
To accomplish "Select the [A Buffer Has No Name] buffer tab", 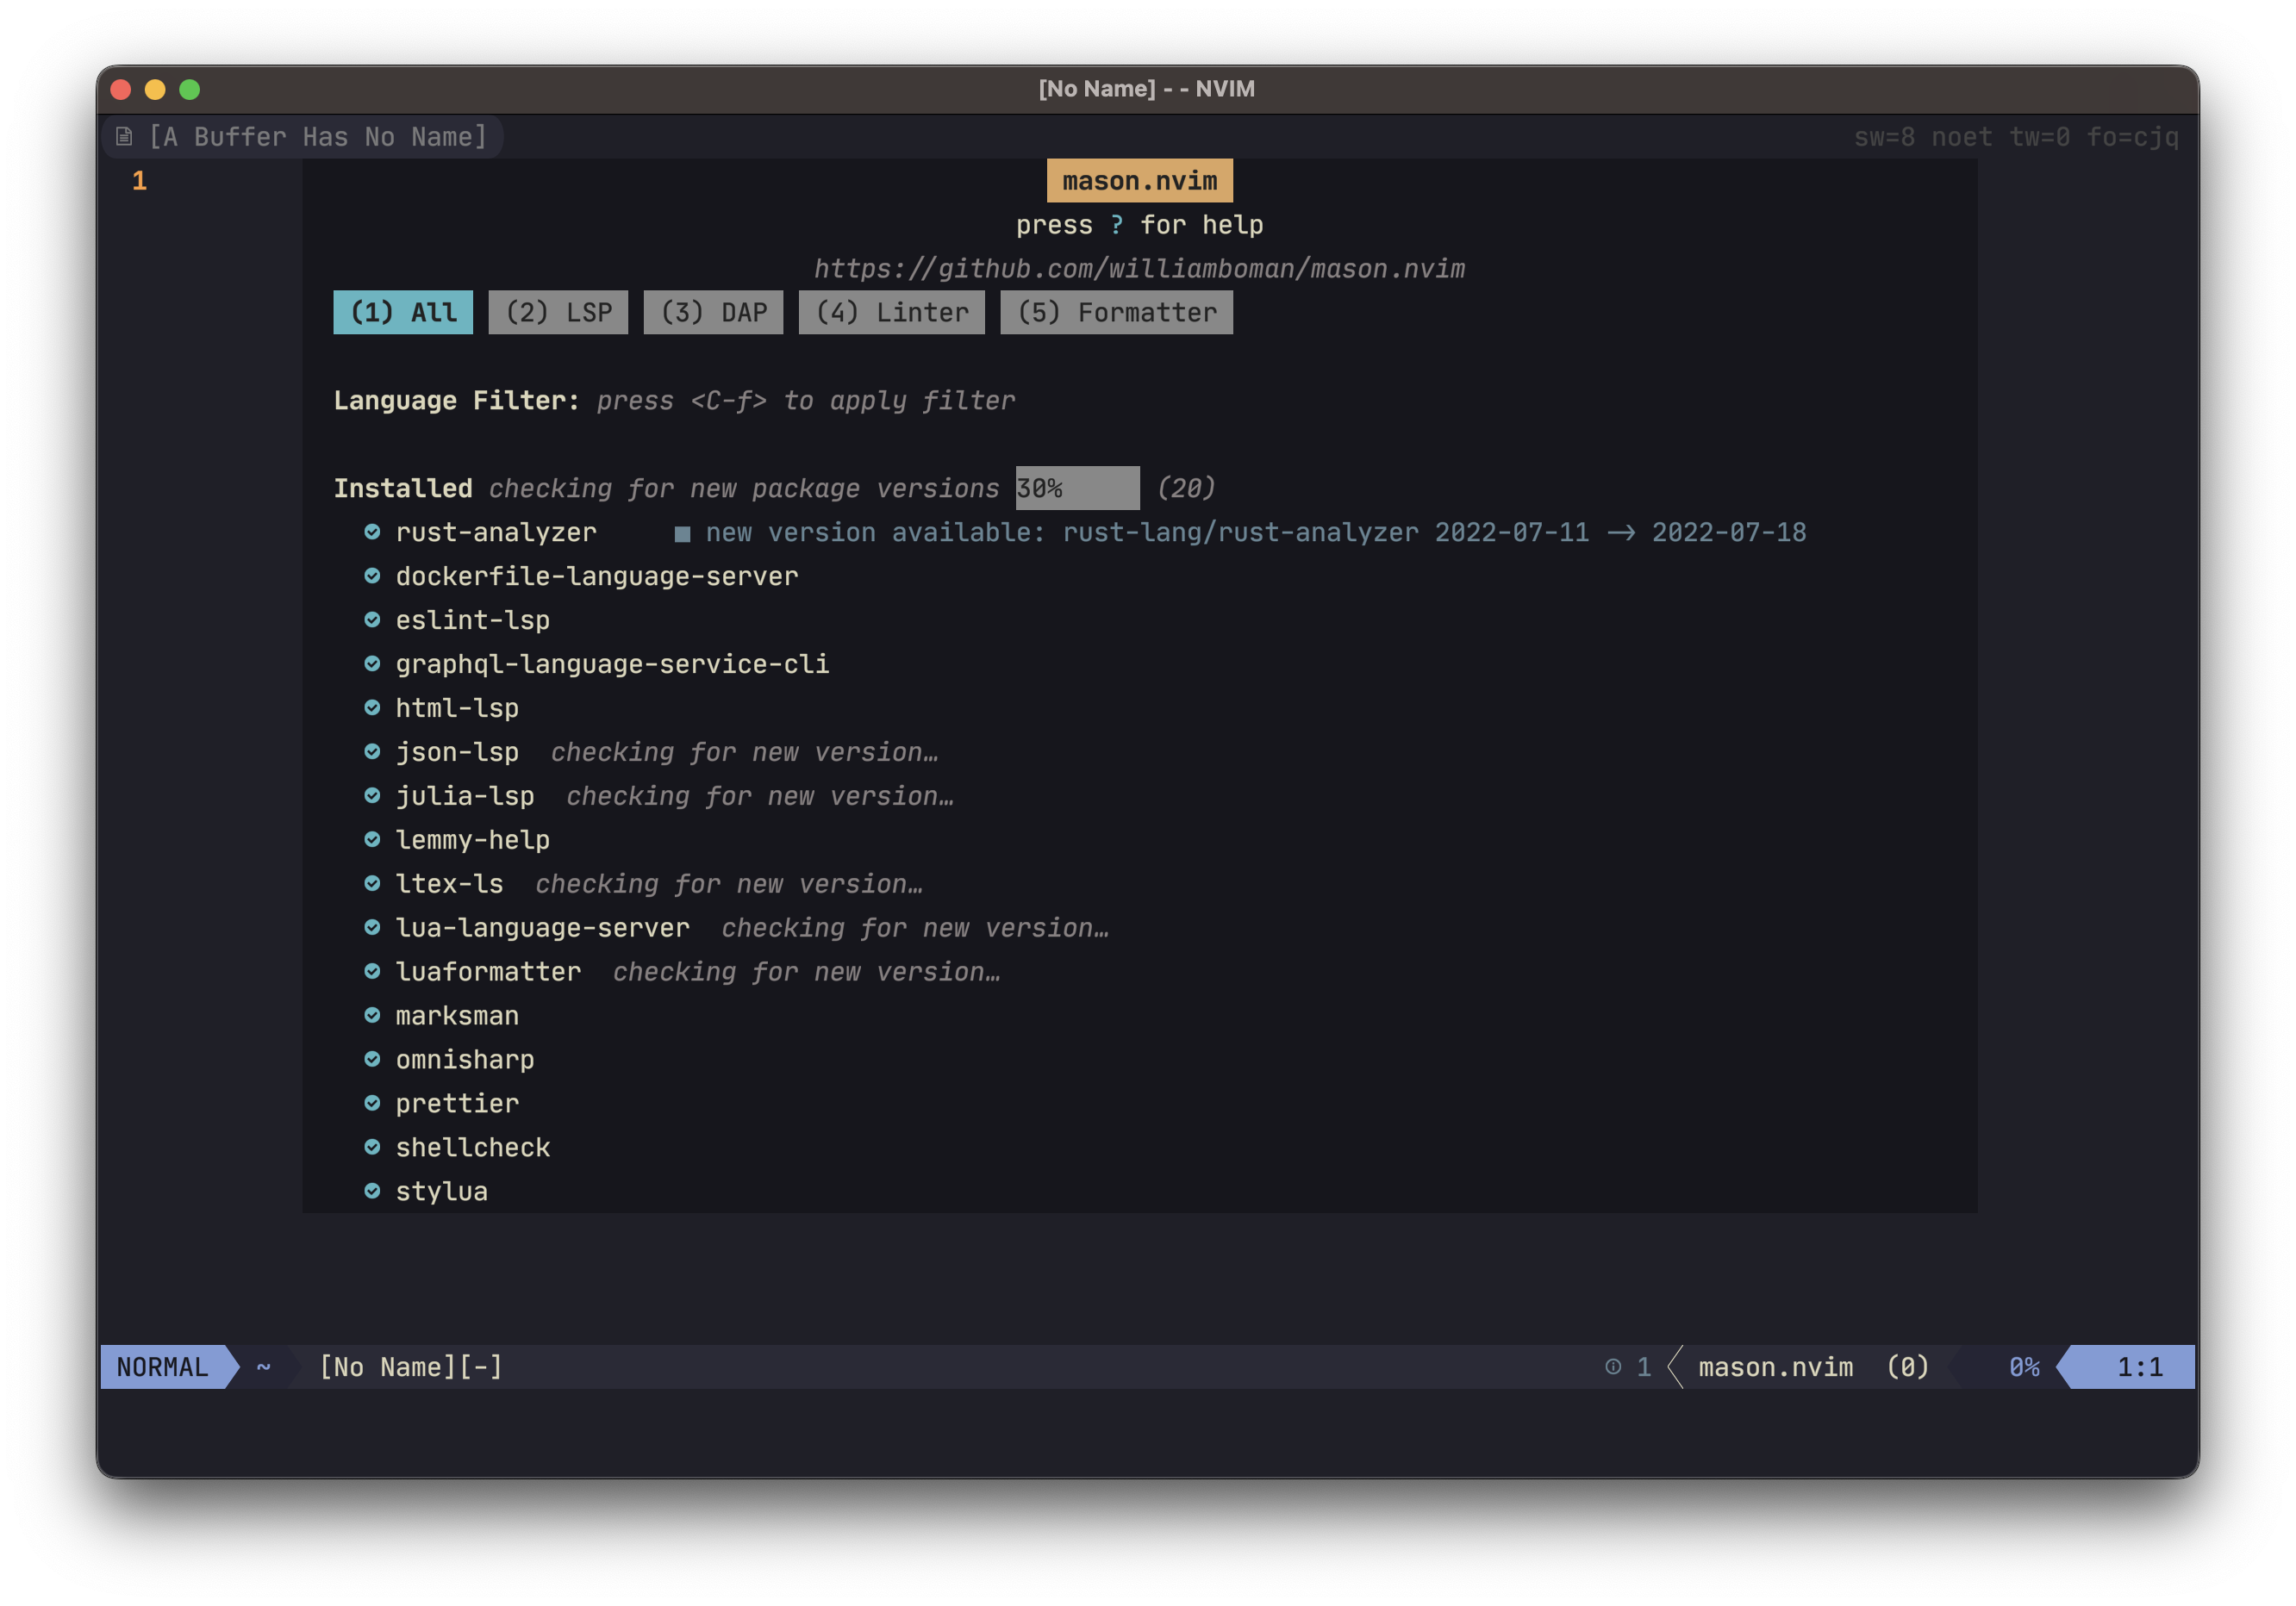I will click(302, 137).
